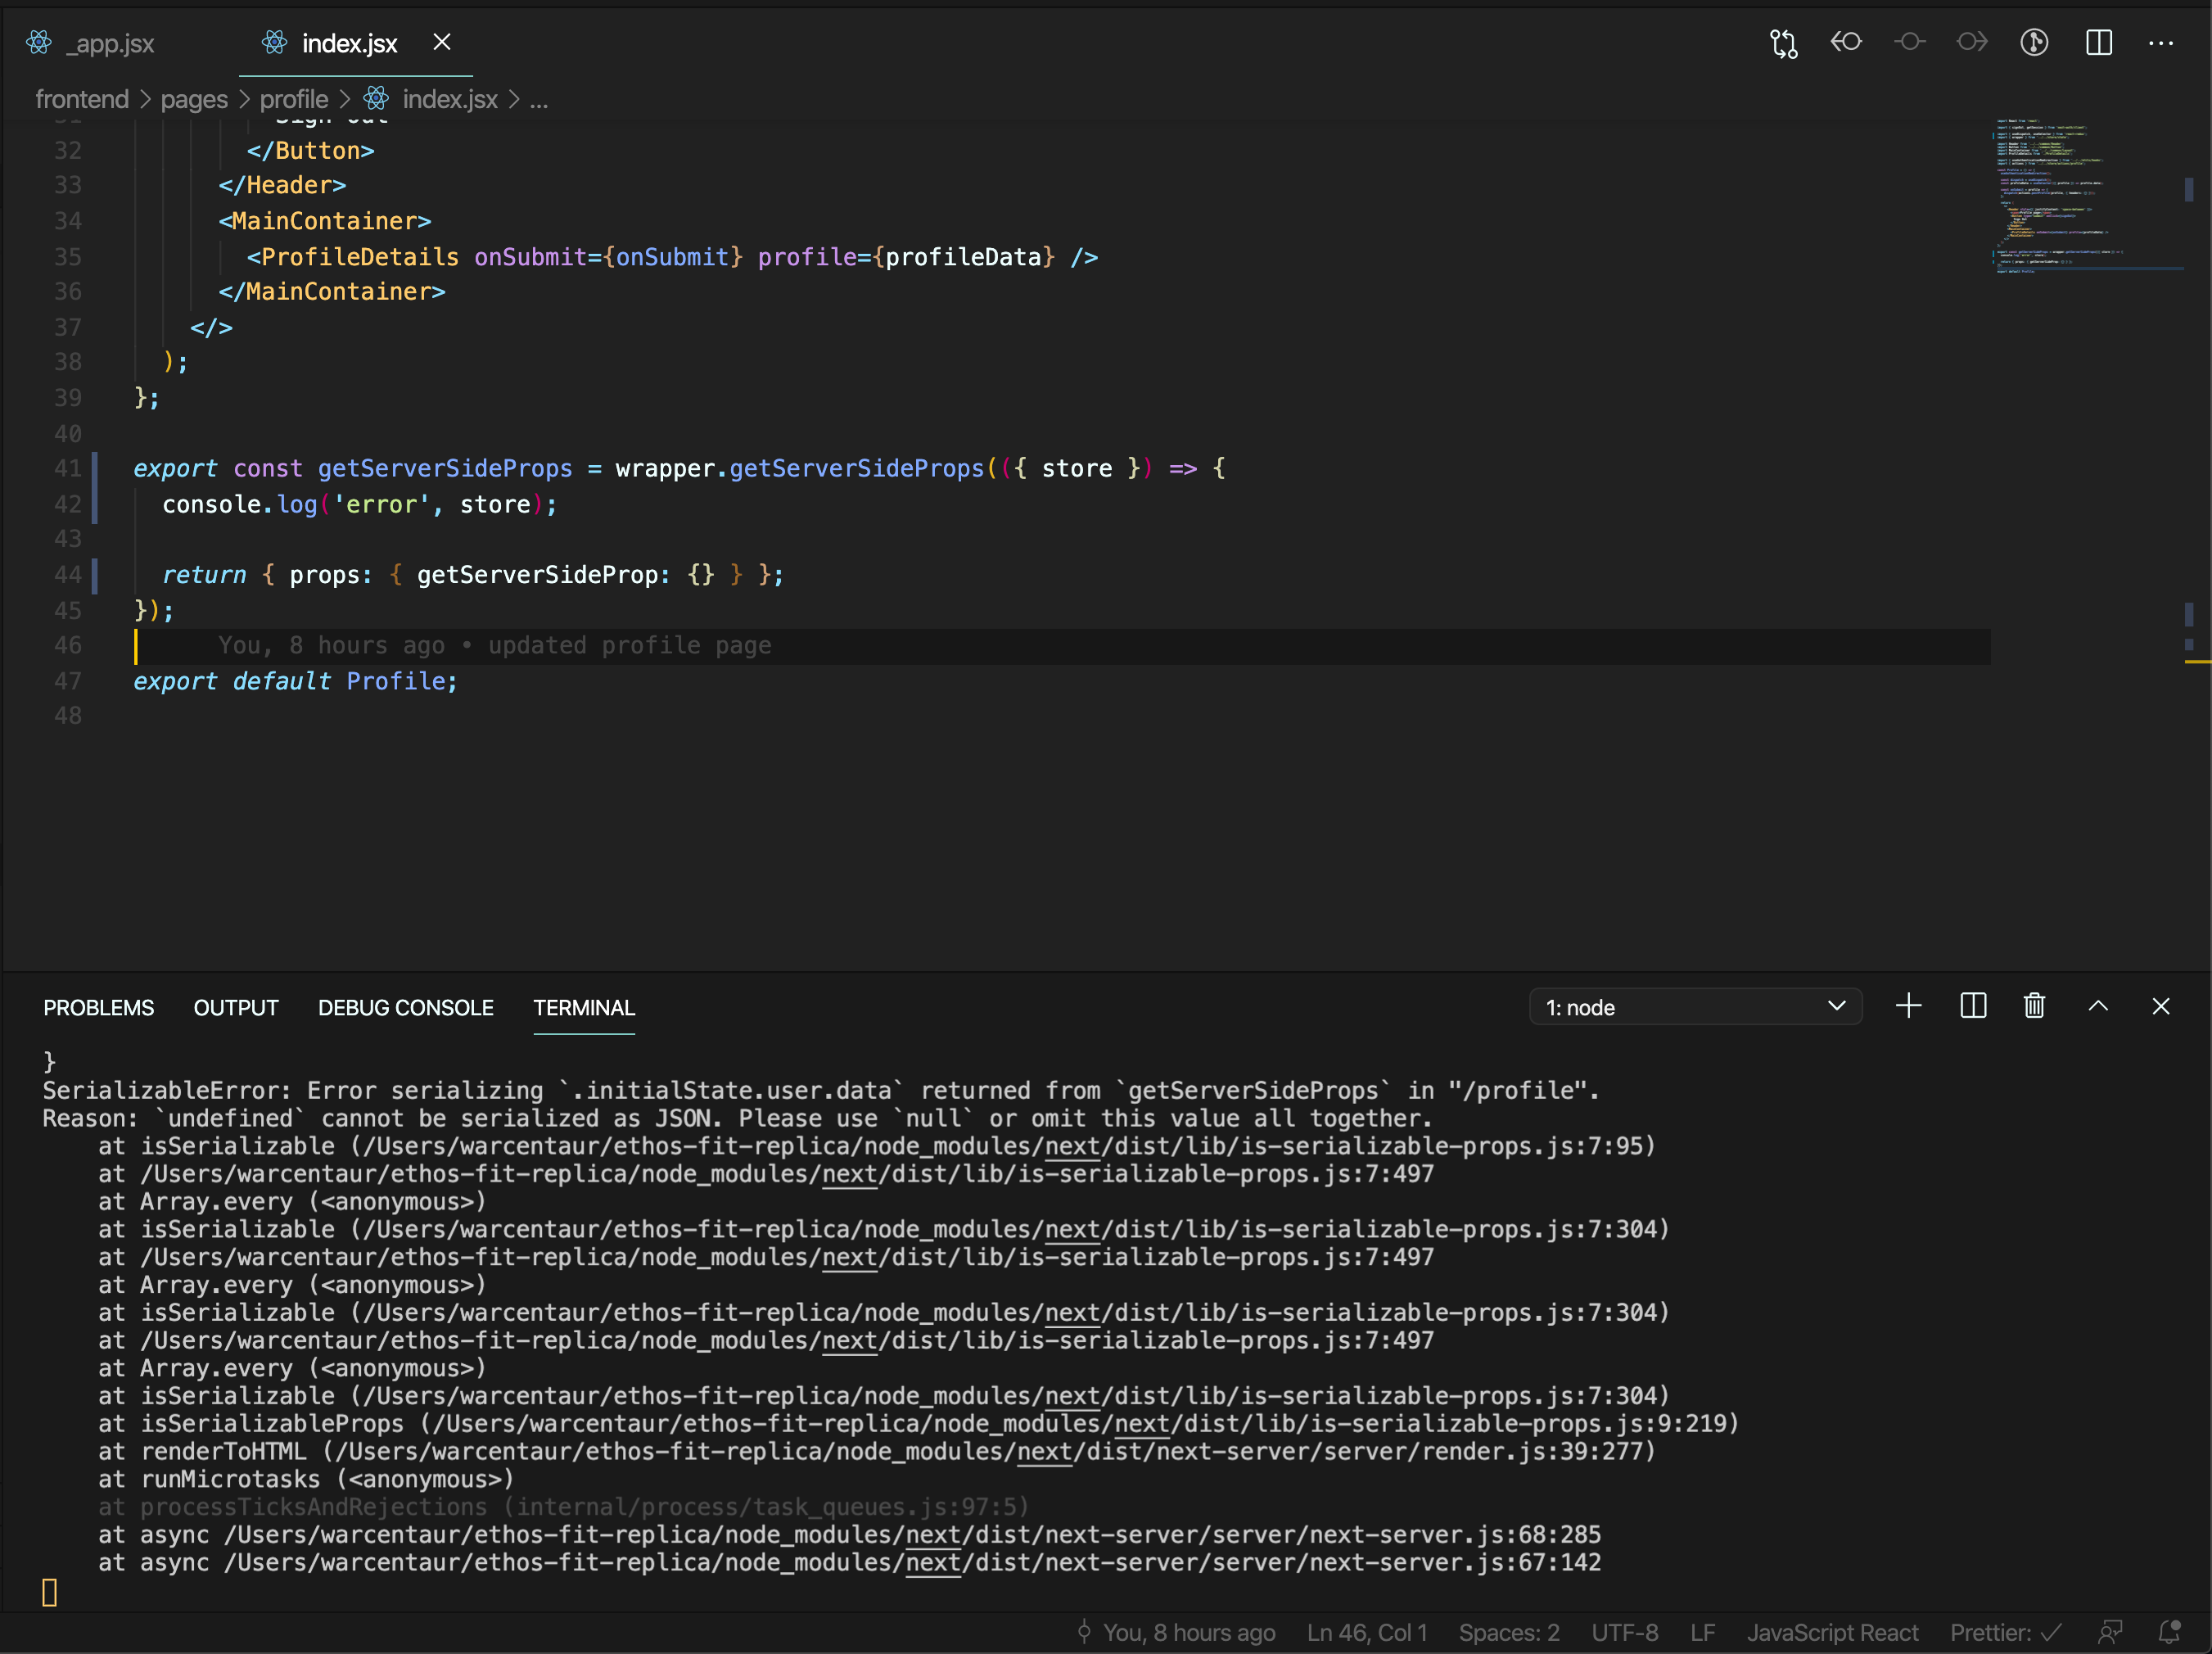Click 'console' on line 42

tap(211, 504)
